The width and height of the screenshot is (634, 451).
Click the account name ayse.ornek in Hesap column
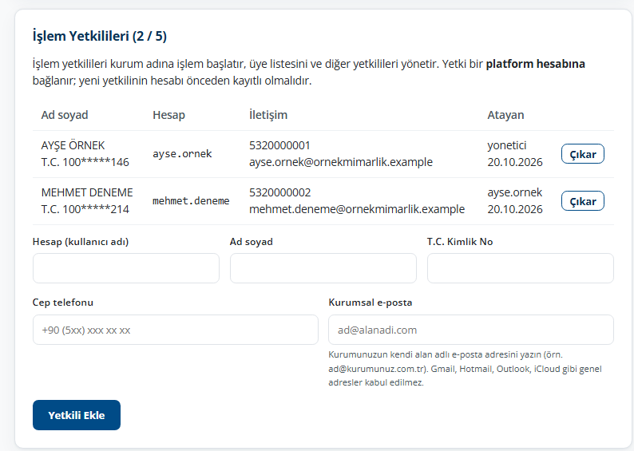(182, 154)
